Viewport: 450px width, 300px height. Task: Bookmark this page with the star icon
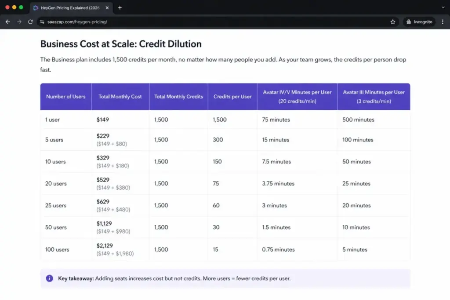pos(393,22)
